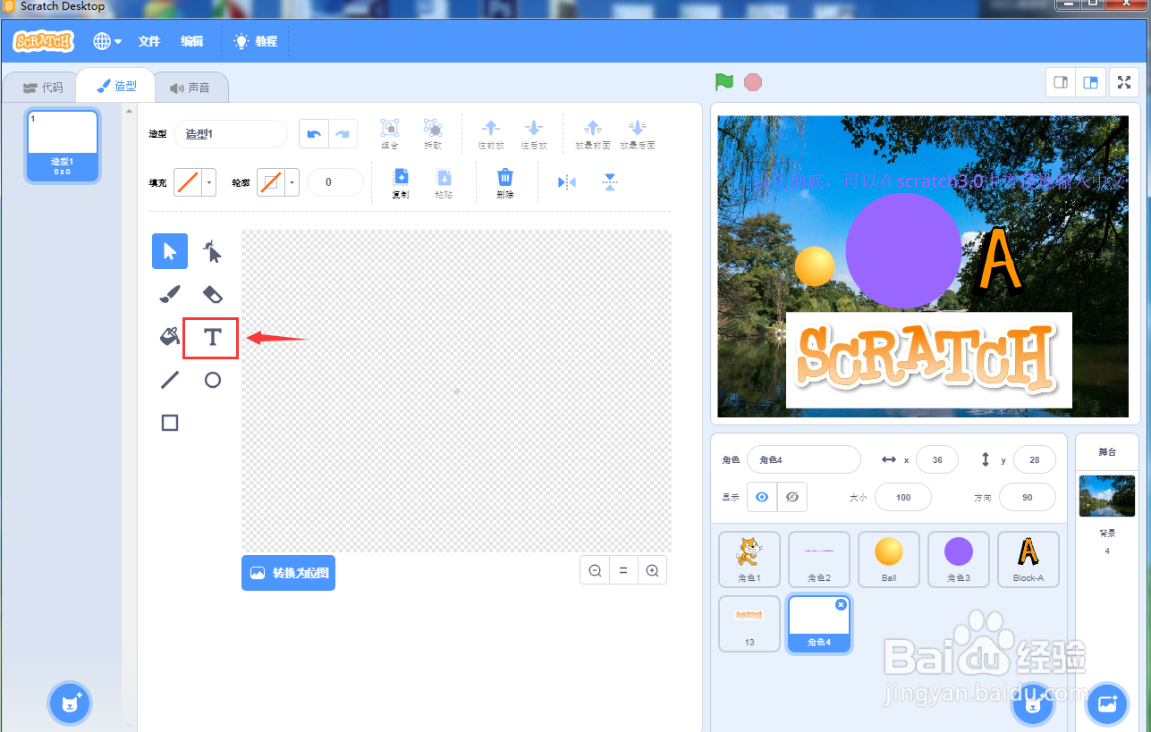Select the Ball sprite thumbnail
The height and width of the screenshot is (732, 1151).
coord(888,559)
